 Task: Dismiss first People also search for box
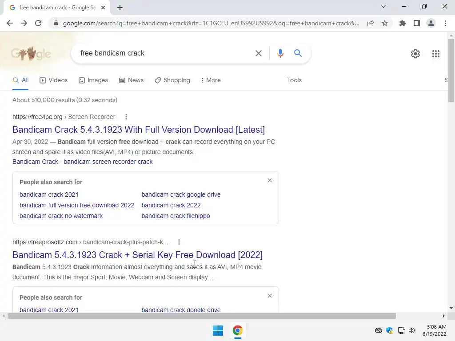coord(270,180)
